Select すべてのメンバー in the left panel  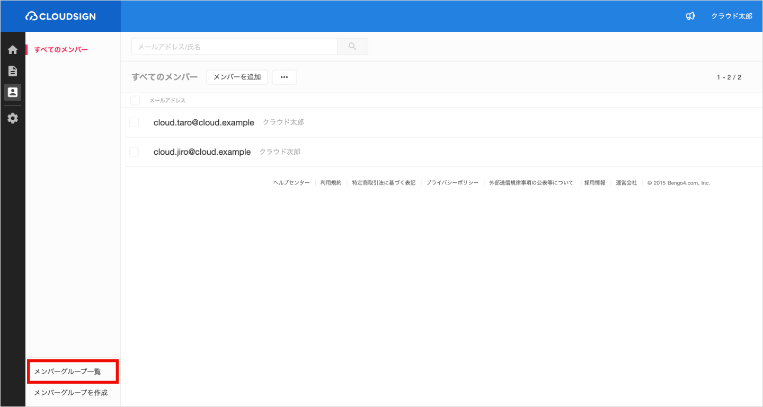(61, 50)
